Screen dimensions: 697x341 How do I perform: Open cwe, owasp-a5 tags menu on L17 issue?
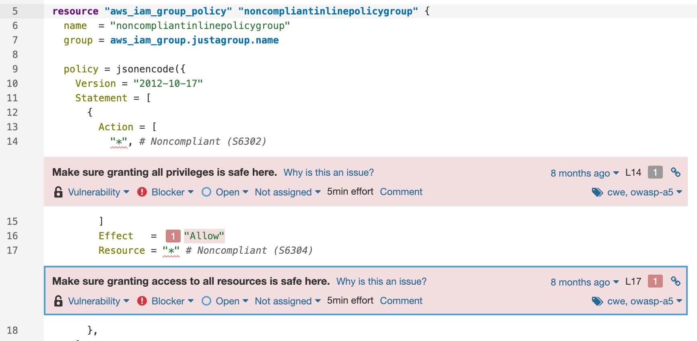point(644,301)
